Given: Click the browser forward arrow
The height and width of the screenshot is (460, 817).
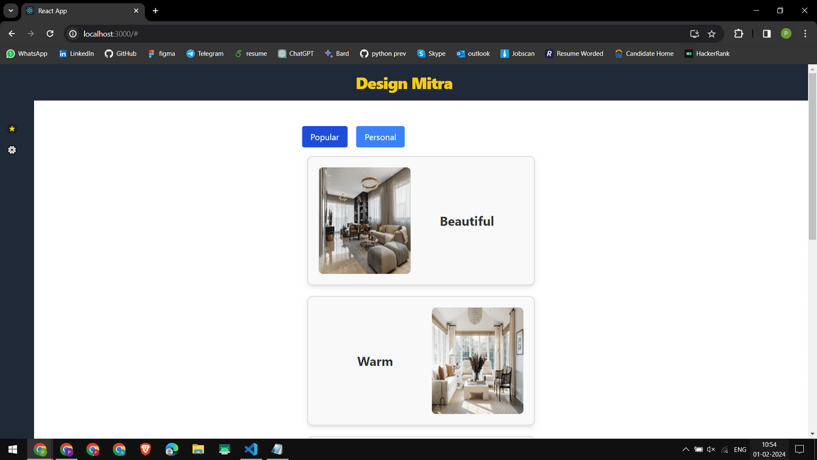Looking at the screenshot, I should tap(31, 34).
